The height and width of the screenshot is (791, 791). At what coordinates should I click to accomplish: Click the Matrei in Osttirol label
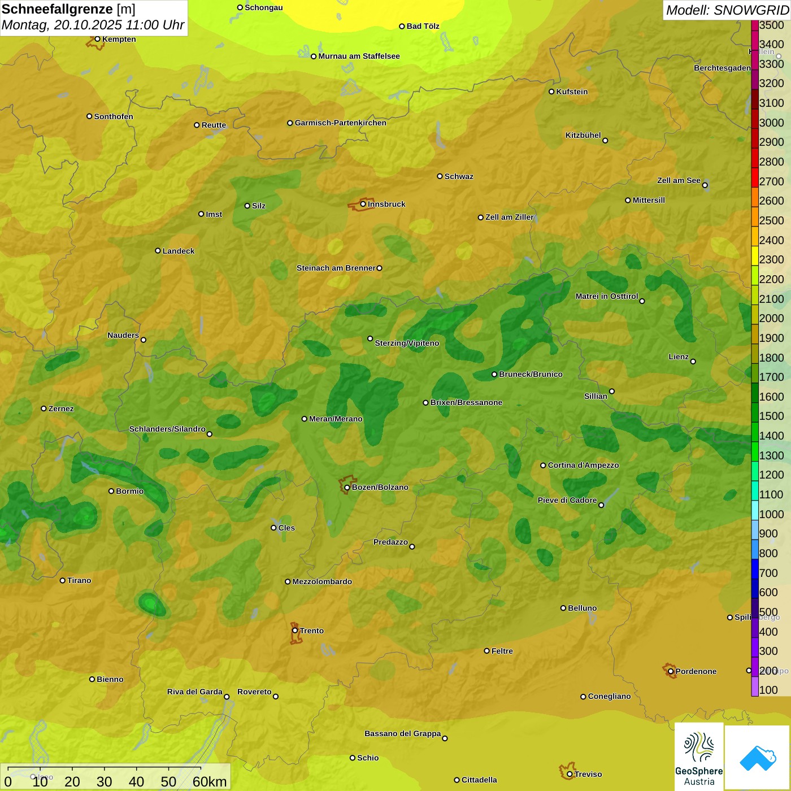click(607, 296)
